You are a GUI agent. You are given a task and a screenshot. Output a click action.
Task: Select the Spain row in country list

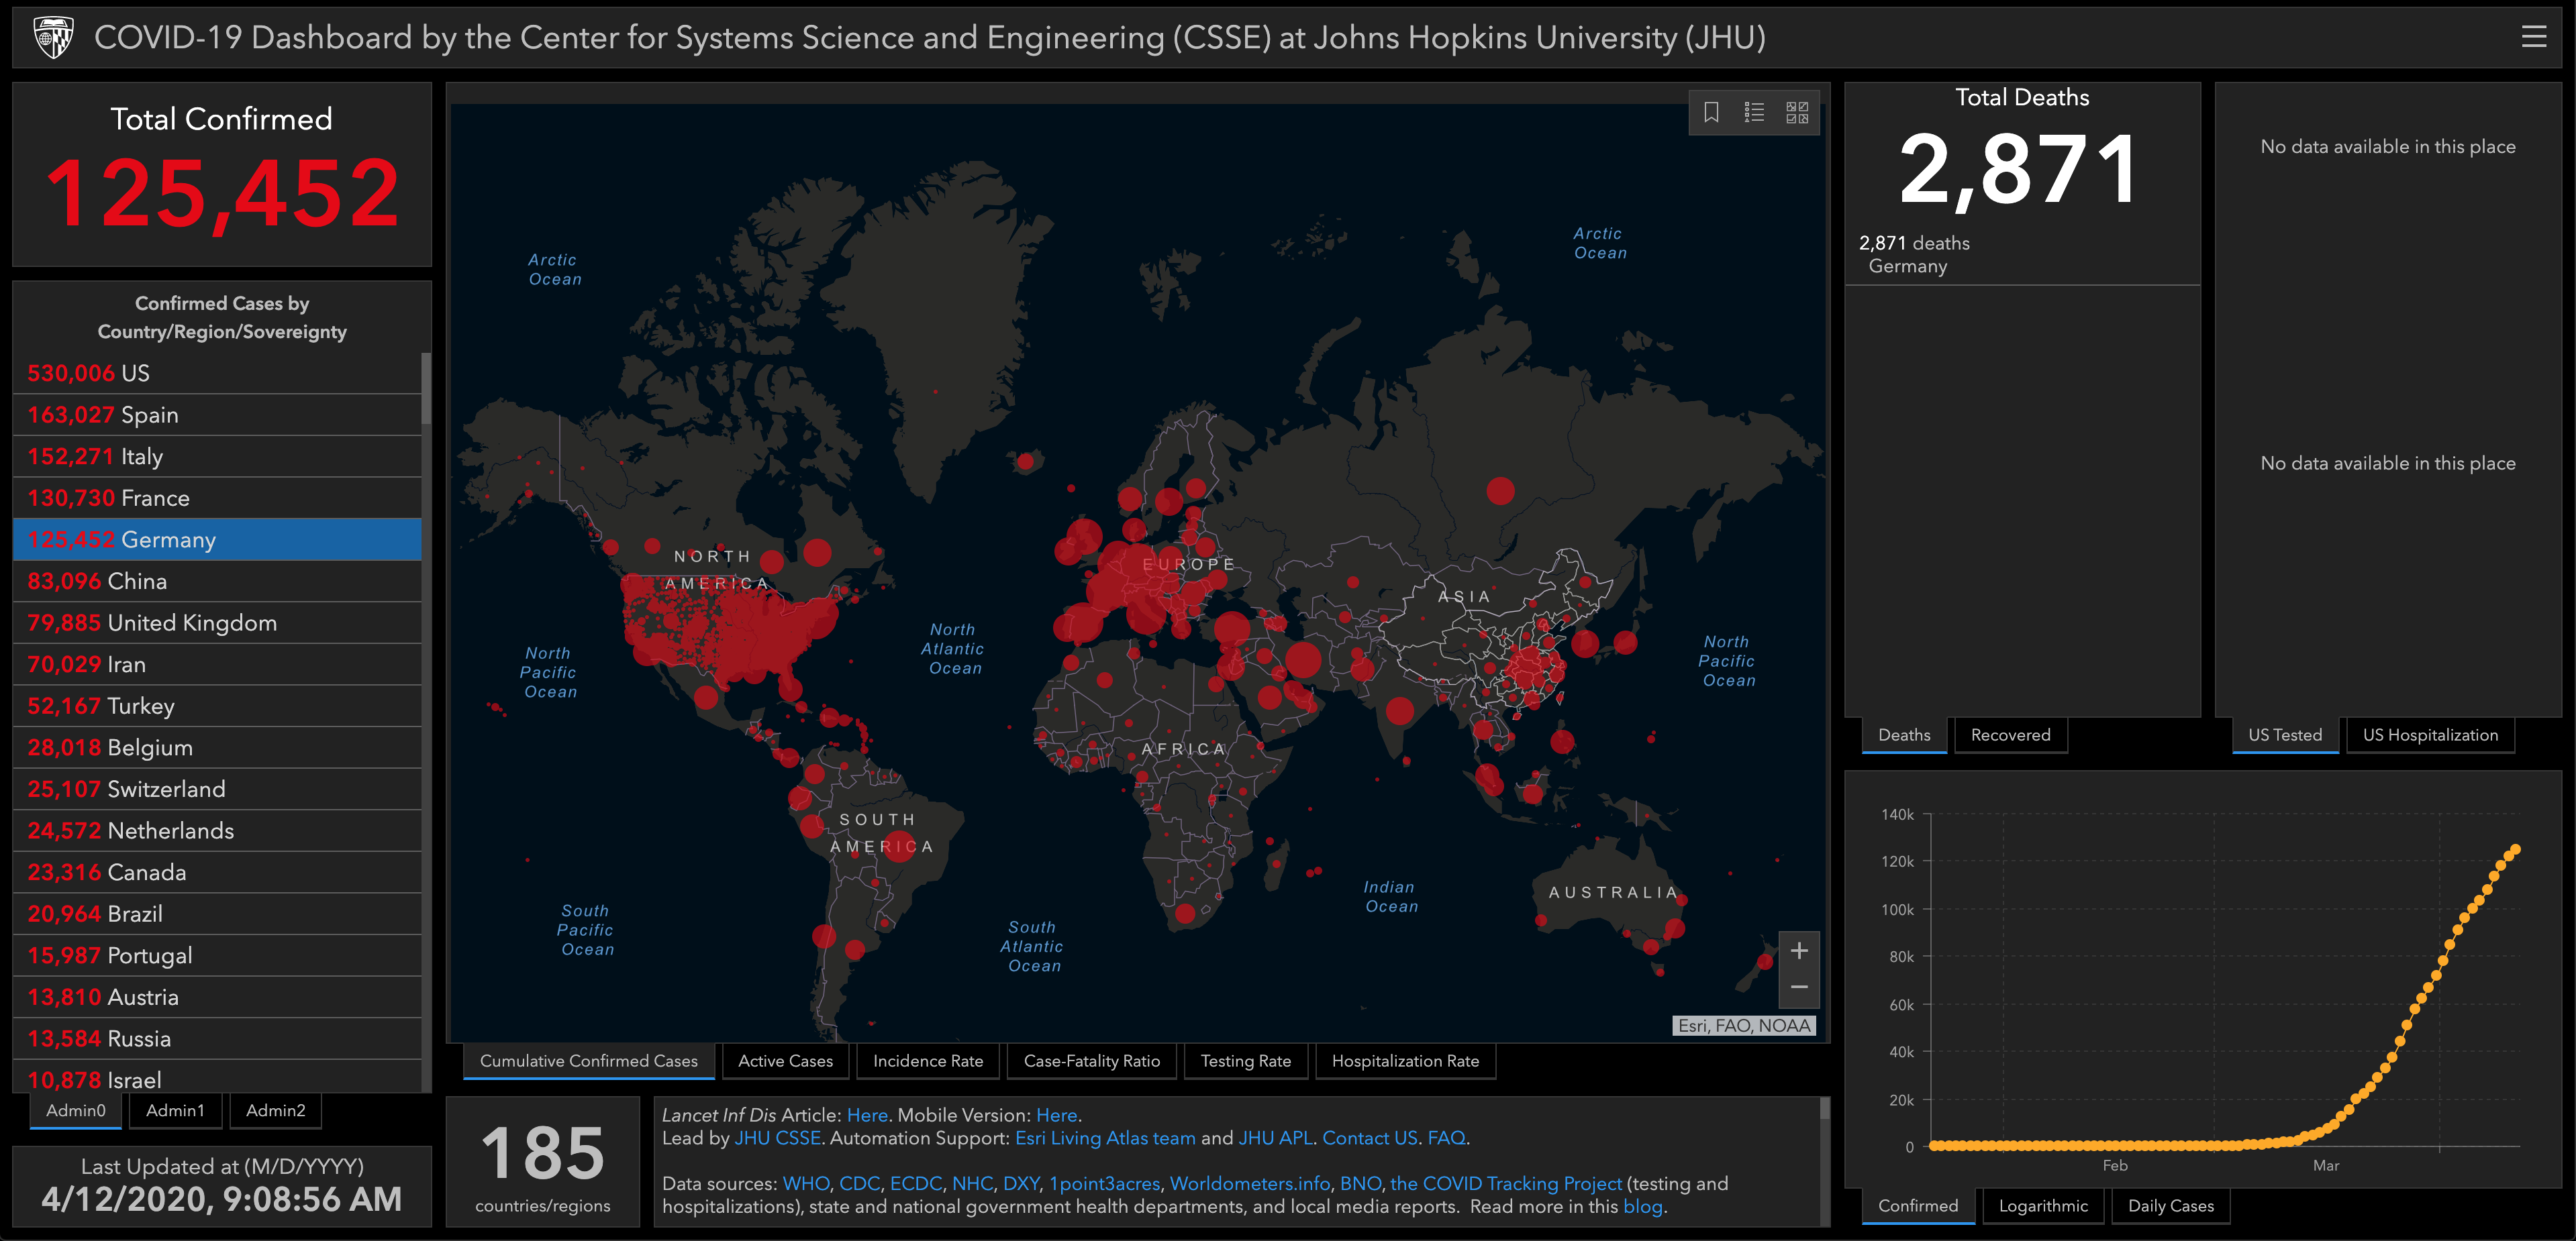[x=217, y=415]
